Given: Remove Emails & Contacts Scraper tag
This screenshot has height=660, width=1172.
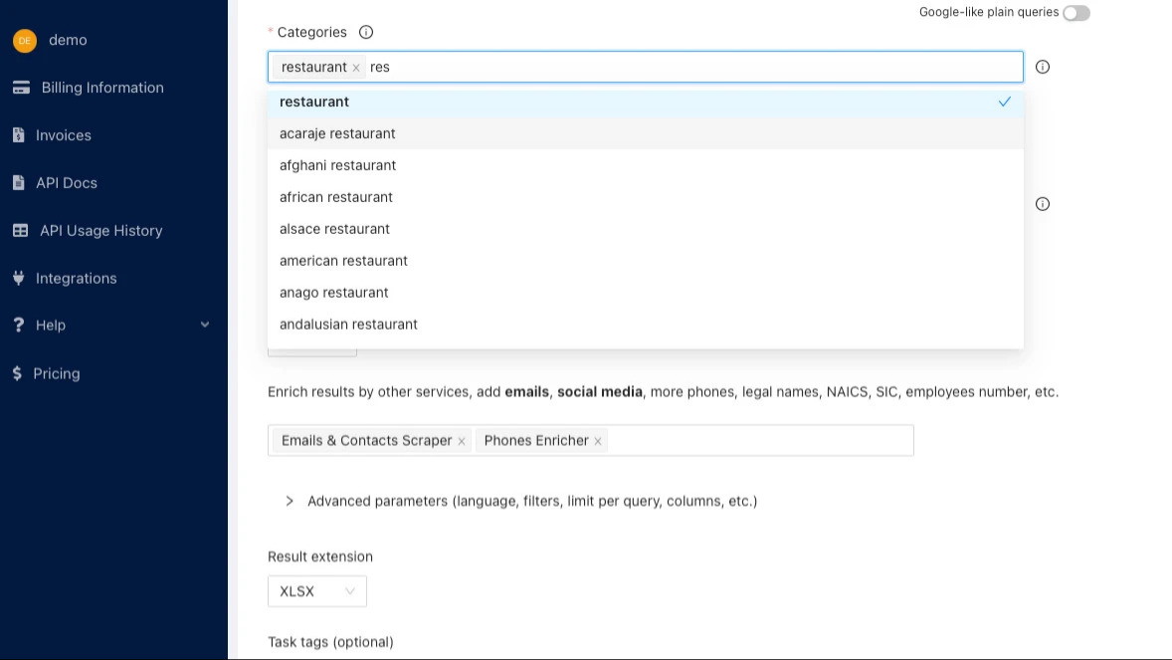Looking at the screenshot, I should coord(462,441).
